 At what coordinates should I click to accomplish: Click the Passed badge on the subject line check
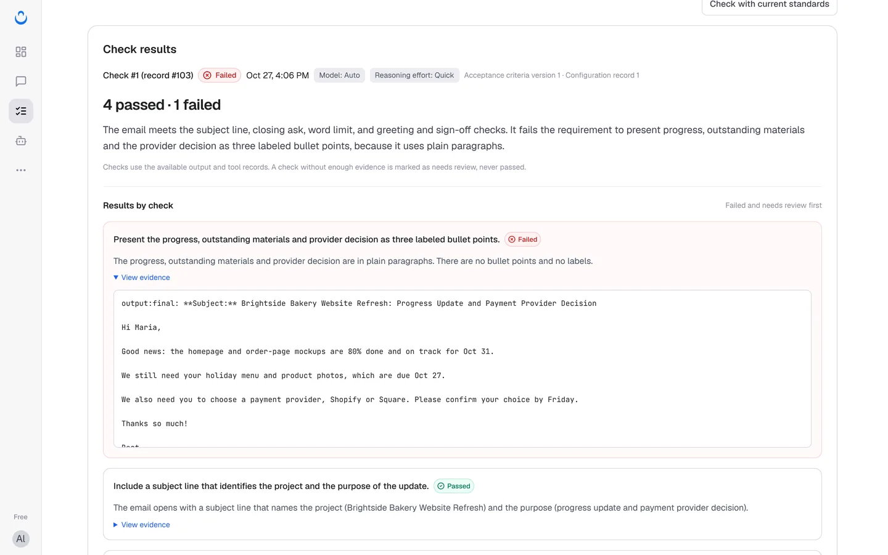tap(454, 486)
